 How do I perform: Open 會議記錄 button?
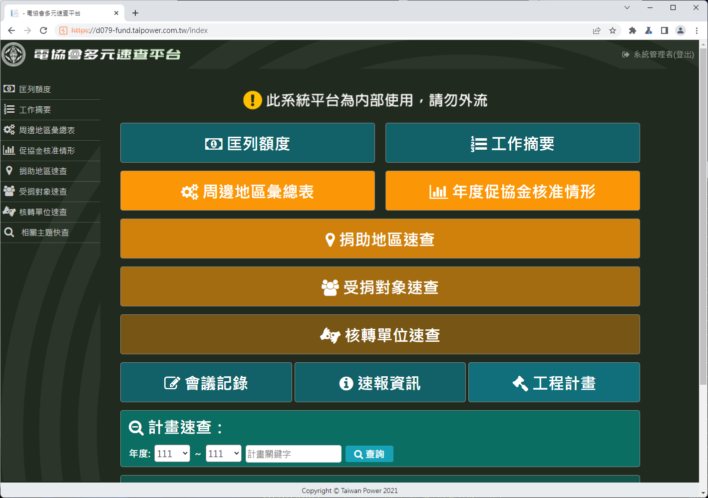click(x=206, y=382)
